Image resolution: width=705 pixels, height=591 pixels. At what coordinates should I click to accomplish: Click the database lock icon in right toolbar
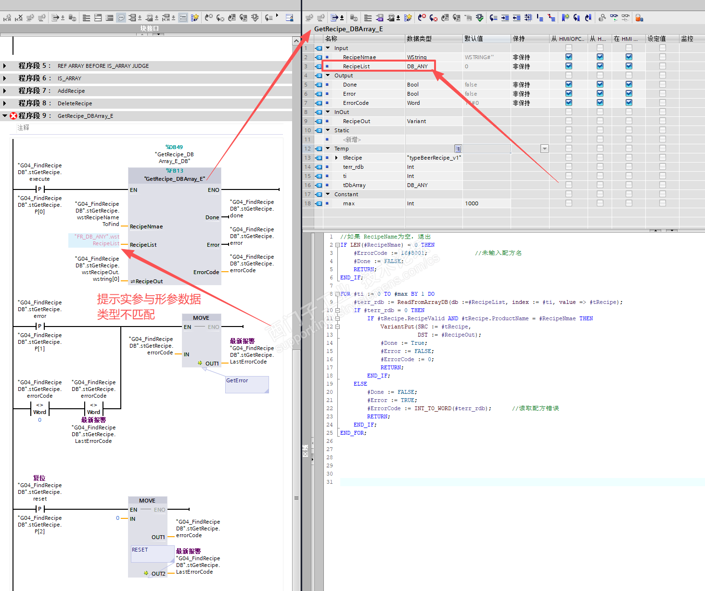click(639, 18)
